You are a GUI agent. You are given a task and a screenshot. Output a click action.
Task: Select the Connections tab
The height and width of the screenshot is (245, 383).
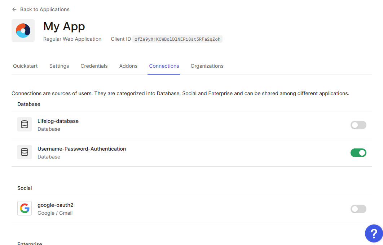(x=164, y=66)
